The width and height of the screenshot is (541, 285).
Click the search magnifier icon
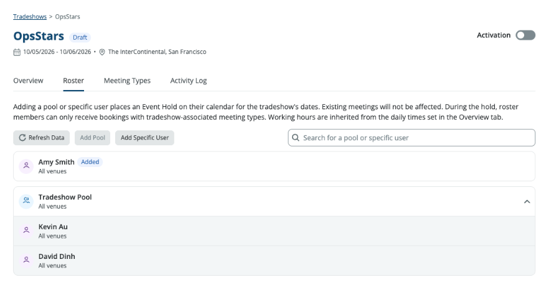[296, 138]
